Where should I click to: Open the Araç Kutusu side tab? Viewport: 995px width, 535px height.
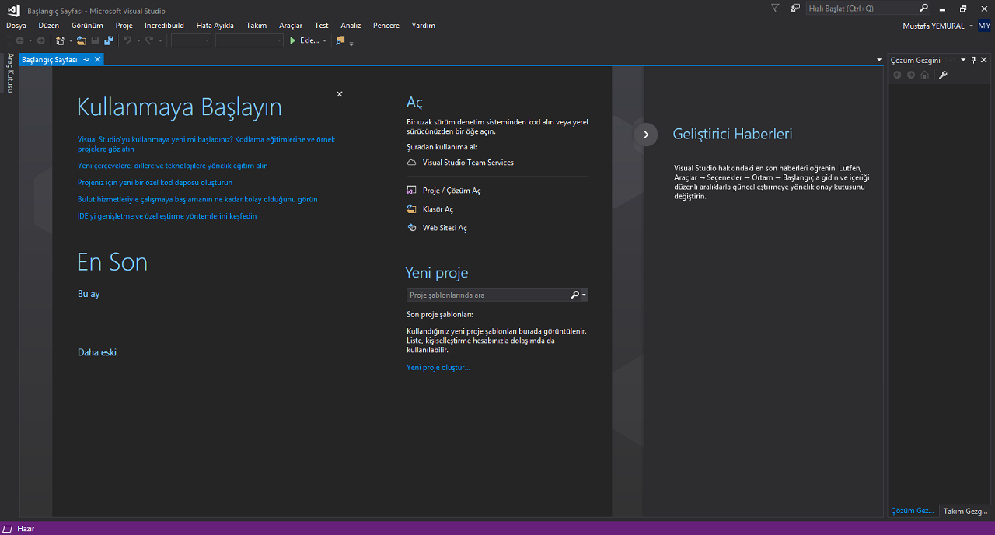pyautogui.click(x=10, y=73)
